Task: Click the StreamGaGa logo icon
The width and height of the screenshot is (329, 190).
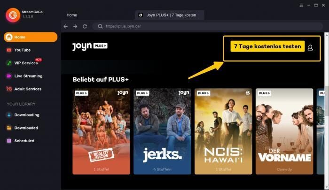Action: point(13,15)
